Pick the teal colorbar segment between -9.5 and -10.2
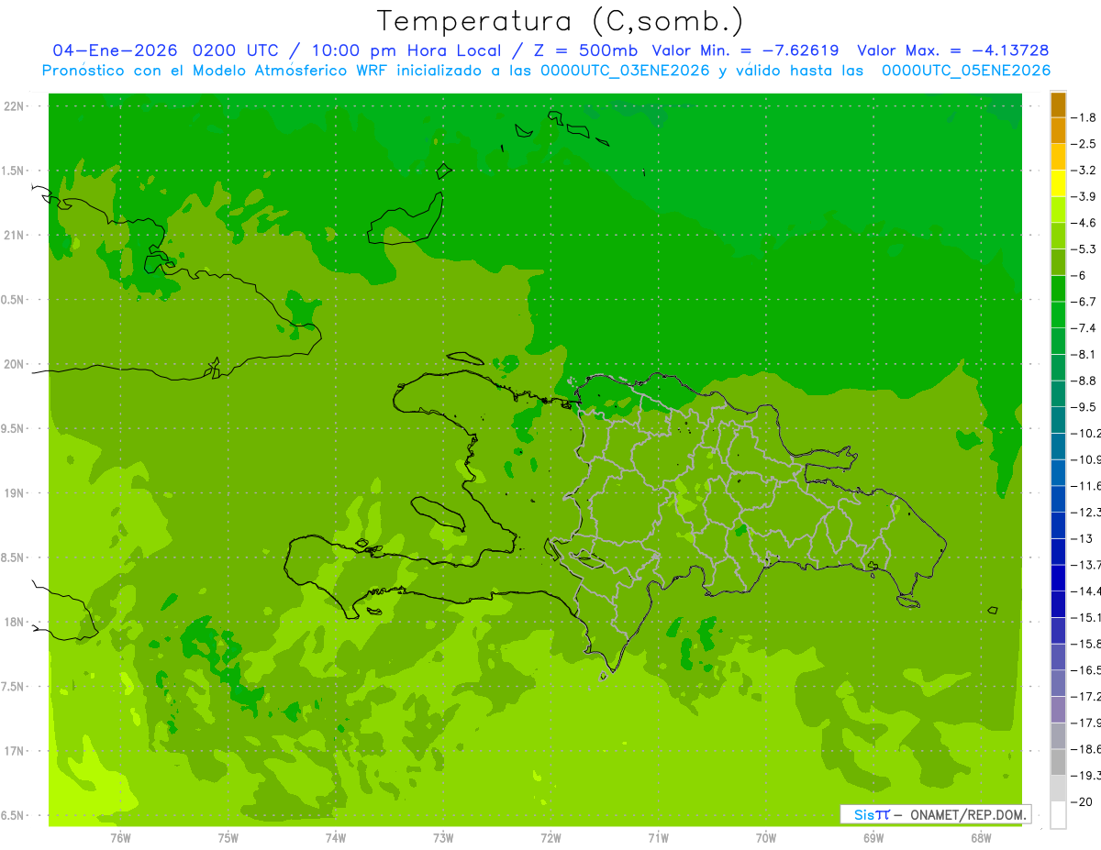Screen dimensions: 1101x850 [x=1058, y=420]
